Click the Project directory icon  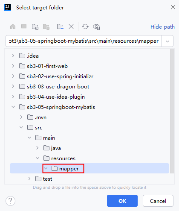[x=35, y=26]
